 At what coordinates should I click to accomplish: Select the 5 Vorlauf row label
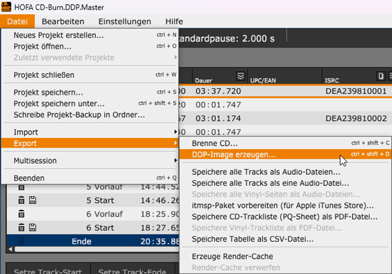[104, 187]
